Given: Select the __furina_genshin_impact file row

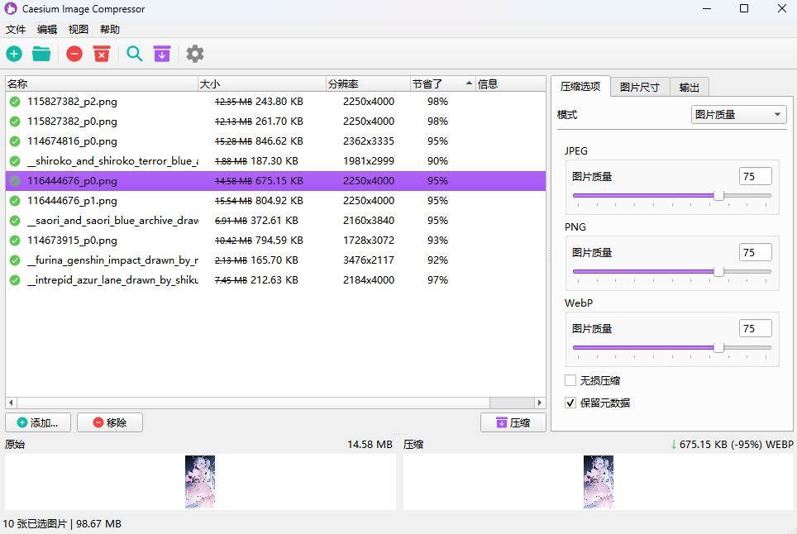Looking at the screenshot, I should click(x=275, y=260).
